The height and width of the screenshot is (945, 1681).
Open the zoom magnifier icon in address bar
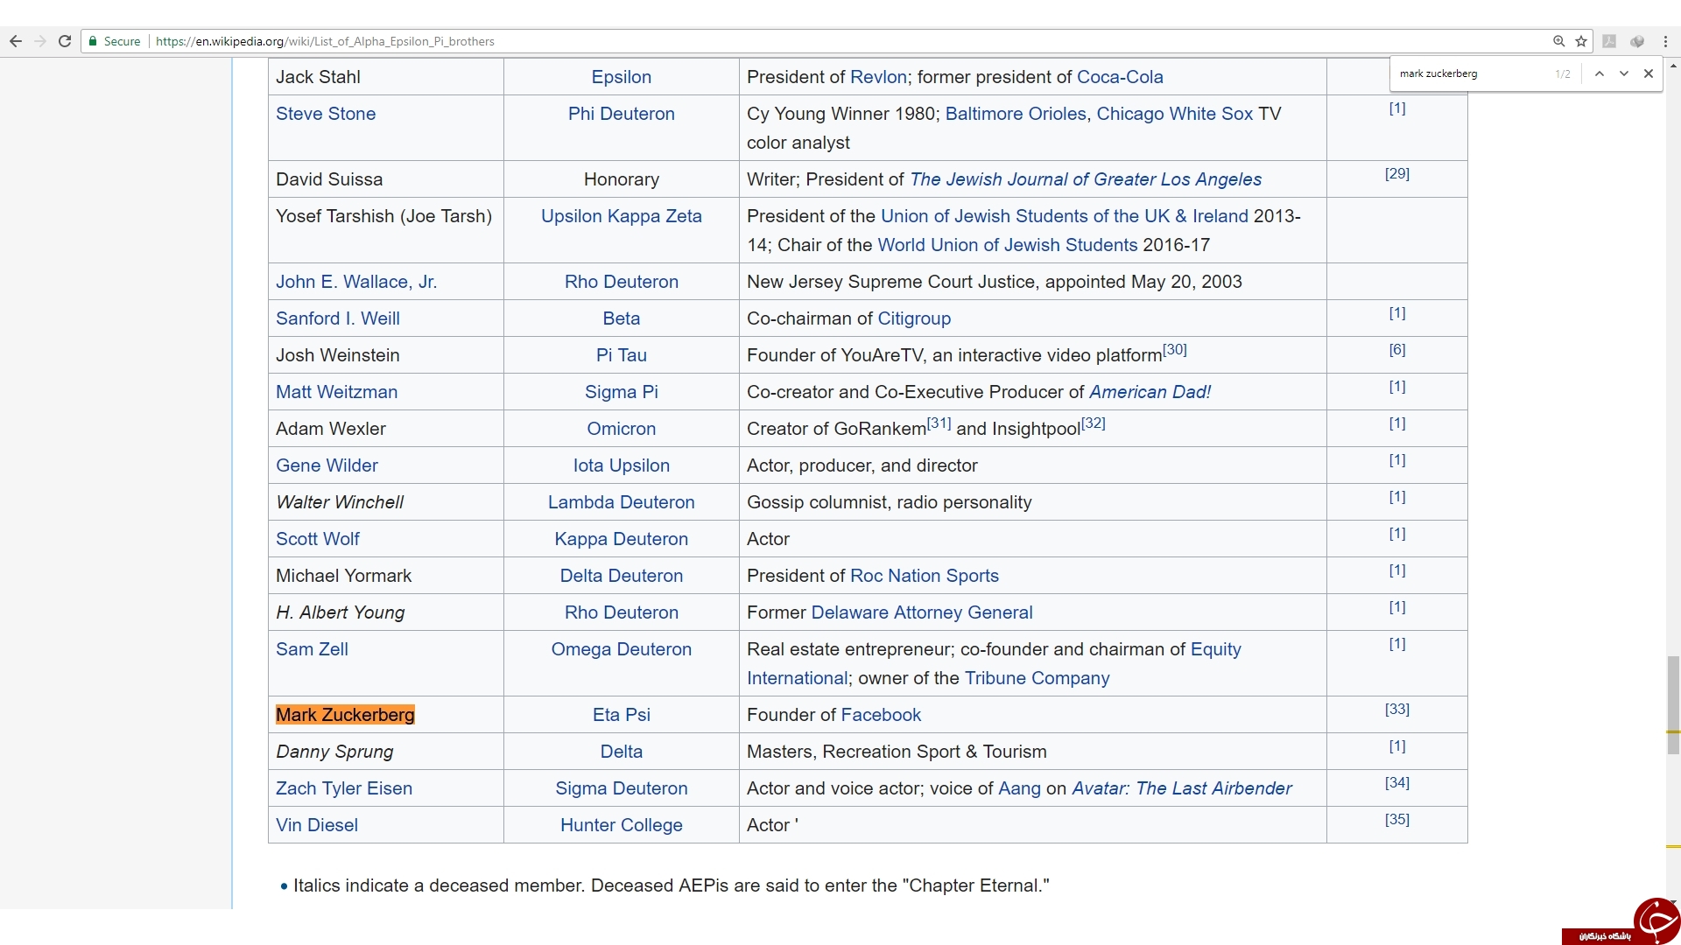(1558, 41)
